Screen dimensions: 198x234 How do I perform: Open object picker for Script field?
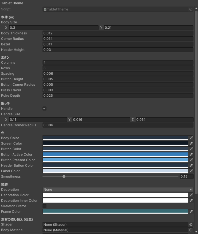191,9
